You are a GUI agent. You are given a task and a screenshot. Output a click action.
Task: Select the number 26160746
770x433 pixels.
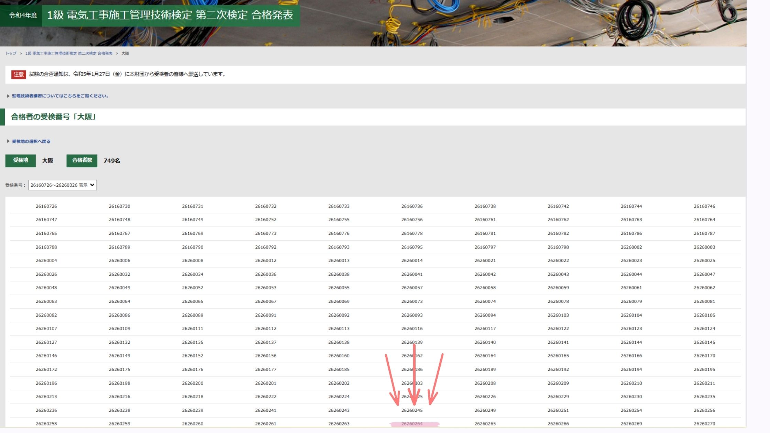(x=704, y=206)
